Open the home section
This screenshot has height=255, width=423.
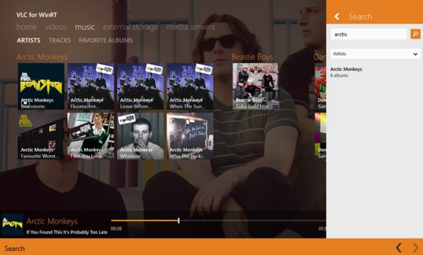point(27,27)
